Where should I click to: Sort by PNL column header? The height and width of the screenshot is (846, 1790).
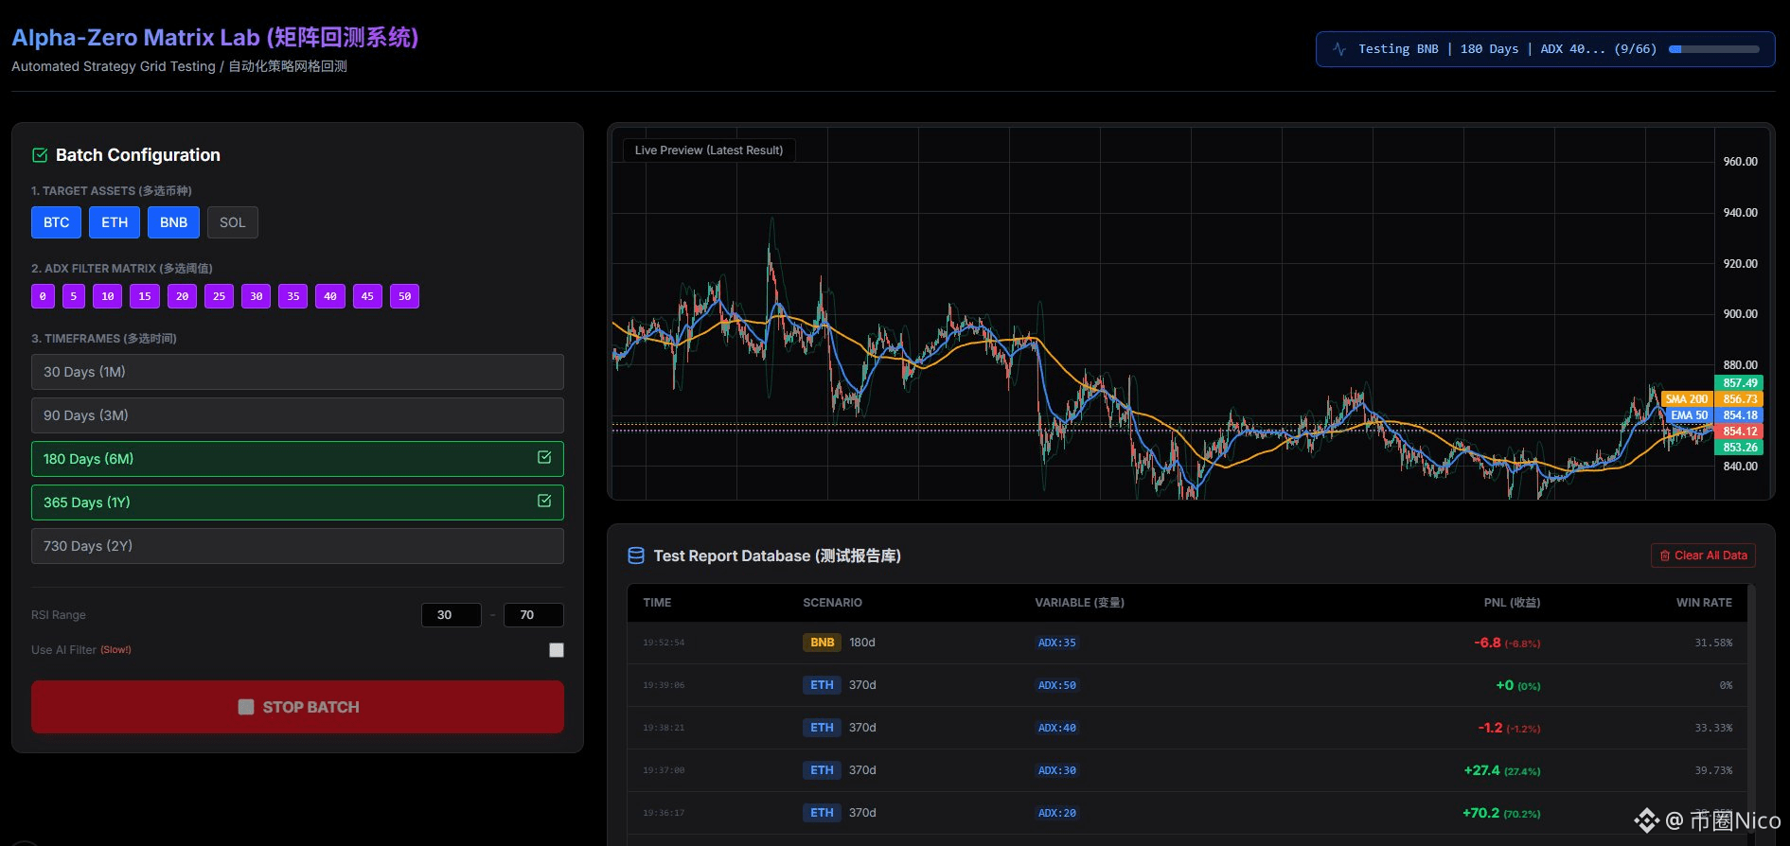click(x=1511, y=603)
